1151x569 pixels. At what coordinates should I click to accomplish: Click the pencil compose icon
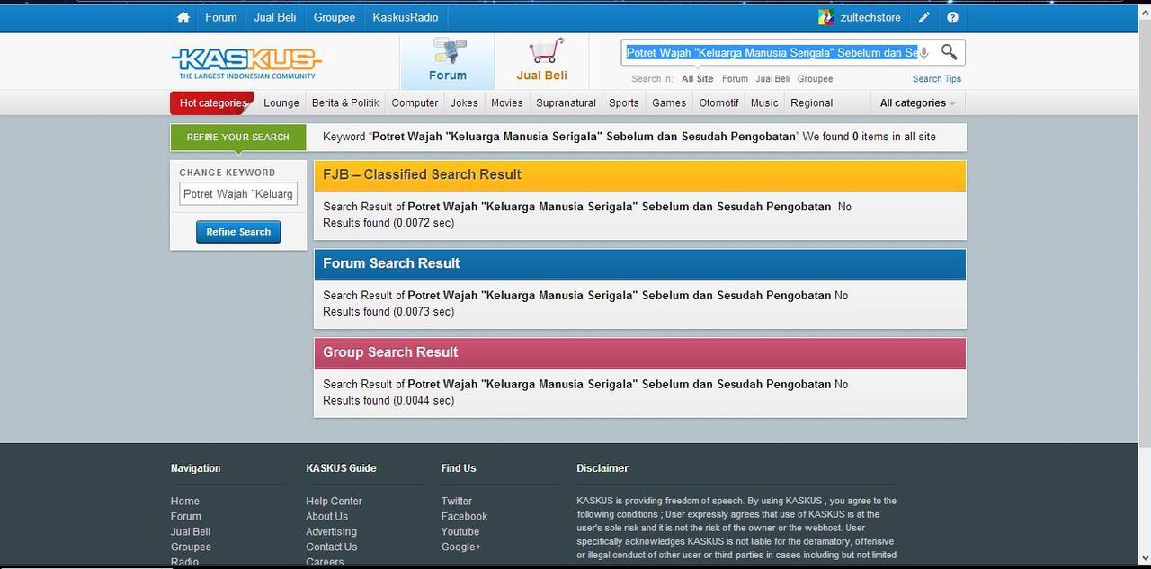click(x=924, y=17)
